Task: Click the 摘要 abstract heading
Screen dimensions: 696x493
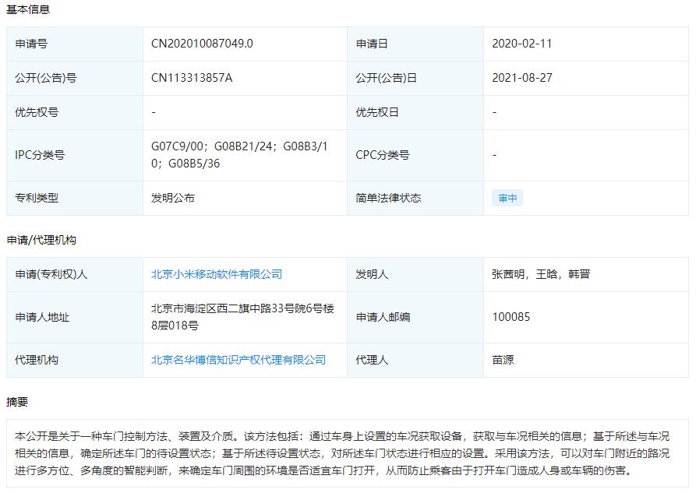Action: [x=17, y=400]
